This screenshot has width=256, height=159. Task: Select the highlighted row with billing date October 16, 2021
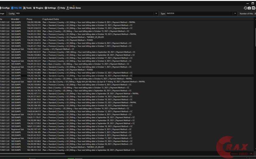(127, 76)
